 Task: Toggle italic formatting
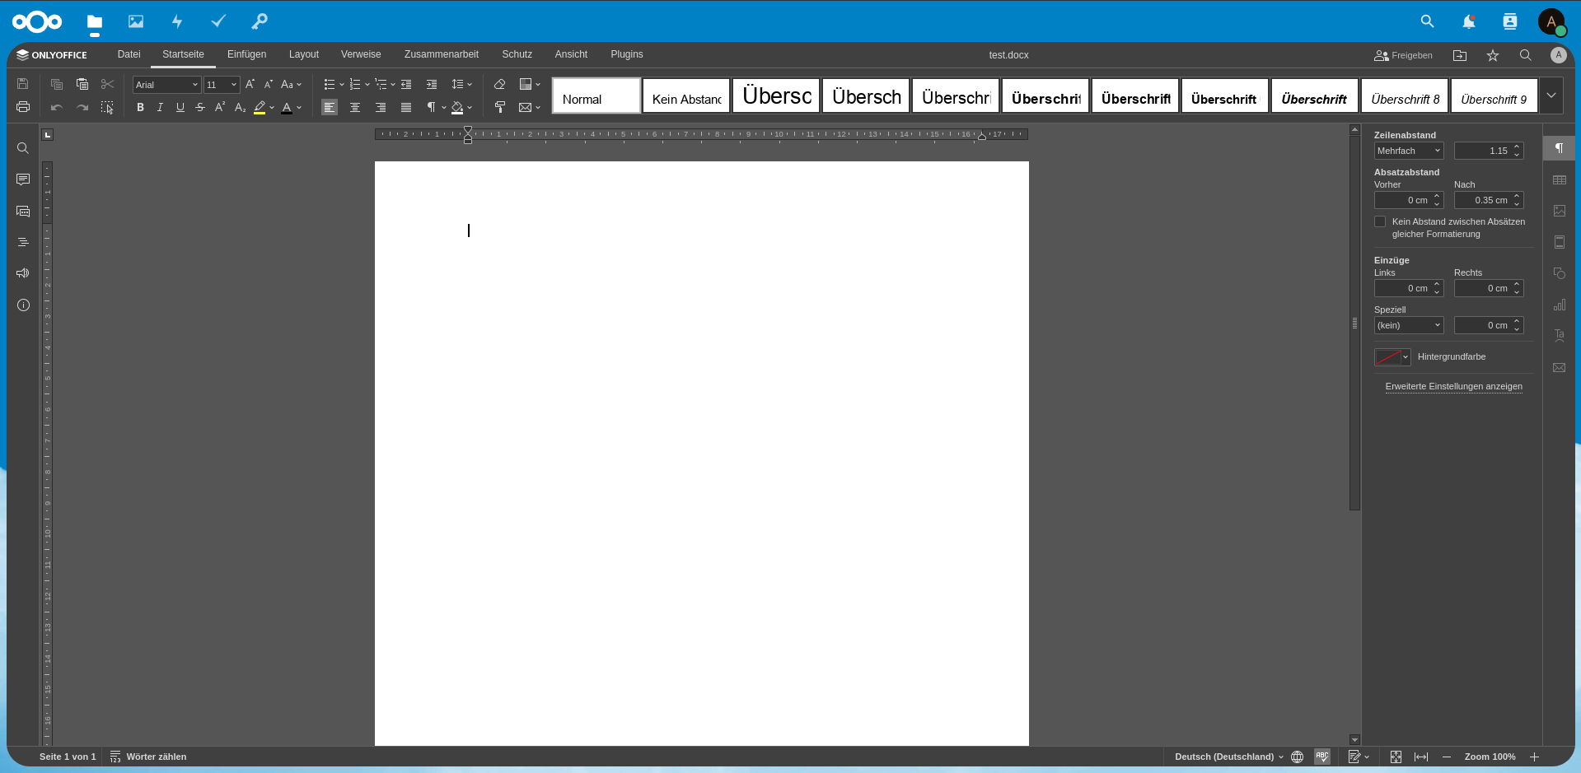click(x=160, y=107)
